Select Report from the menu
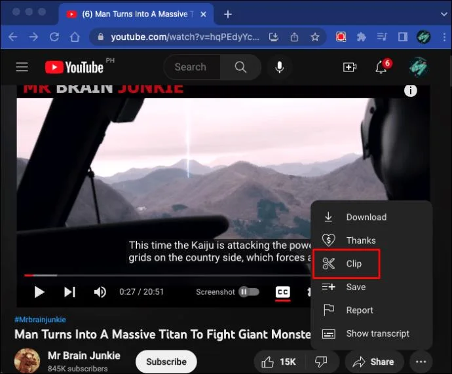 [371, 310]
